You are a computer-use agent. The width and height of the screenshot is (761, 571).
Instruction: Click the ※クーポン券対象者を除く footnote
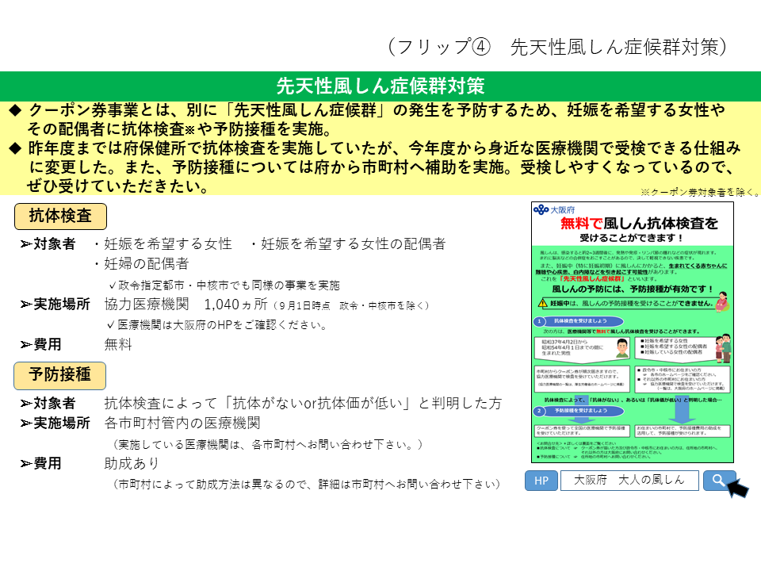pos(699,192)
